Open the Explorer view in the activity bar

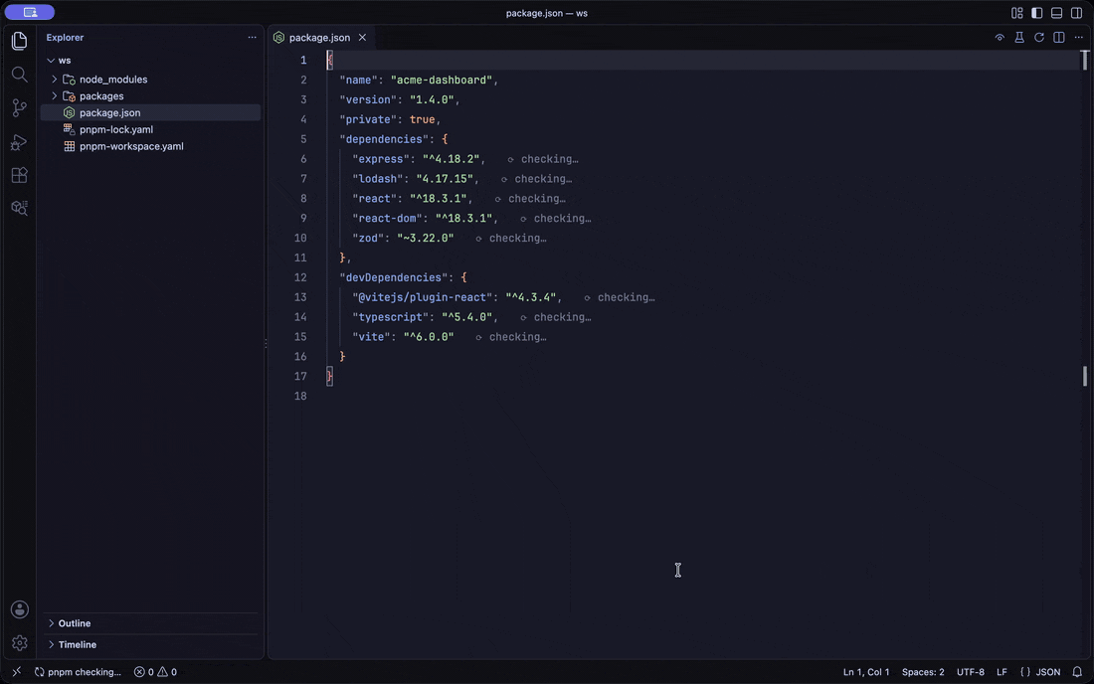pyautogui.click(x=20, y=41)
